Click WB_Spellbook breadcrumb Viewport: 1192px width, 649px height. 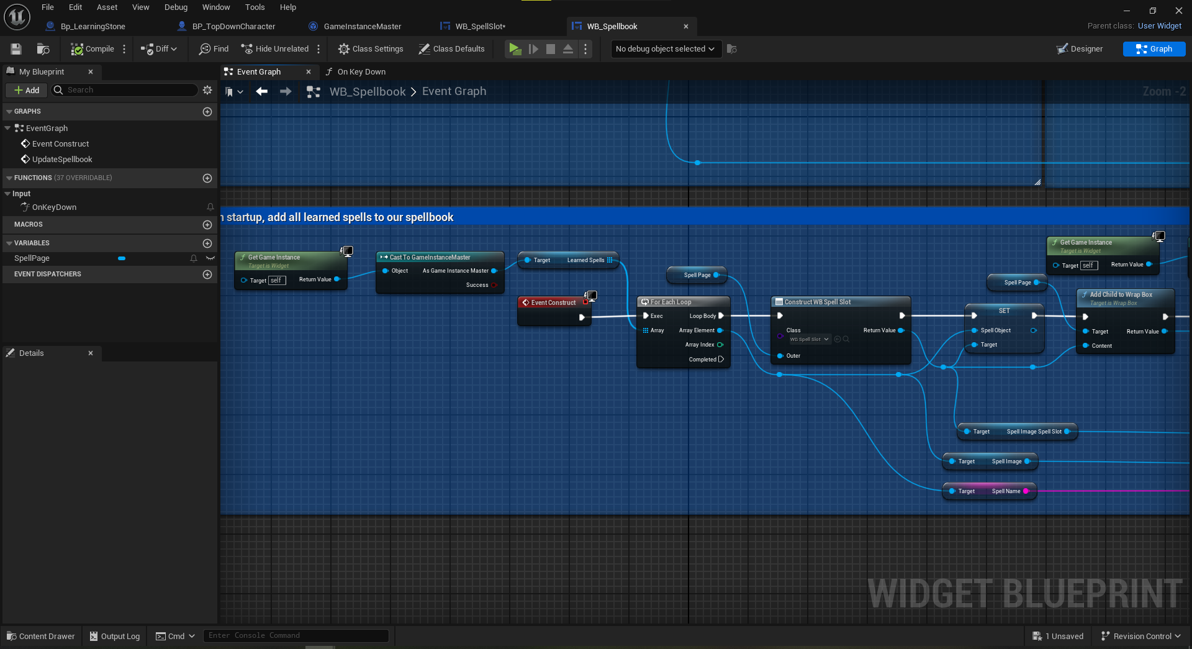368,92
